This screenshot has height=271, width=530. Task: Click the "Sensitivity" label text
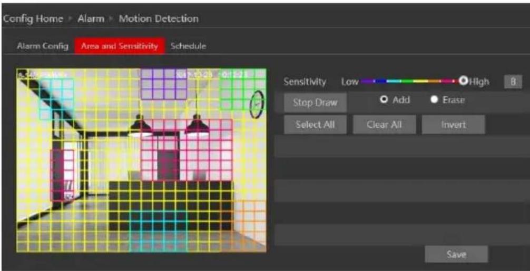click(x=305, y=82)
